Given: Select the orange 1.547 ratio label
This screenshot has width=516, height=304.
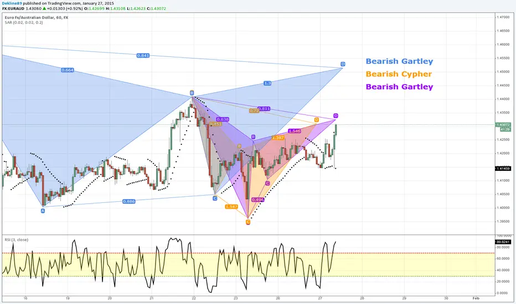Looking at the screenshot, I should click(x=231, y=207).
